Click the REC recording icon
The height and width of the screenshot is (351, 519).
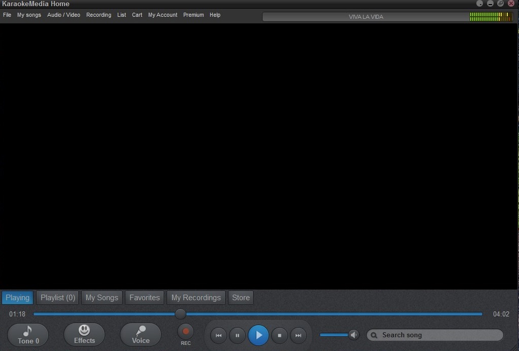pyautogui.click(x=185, y=333)
